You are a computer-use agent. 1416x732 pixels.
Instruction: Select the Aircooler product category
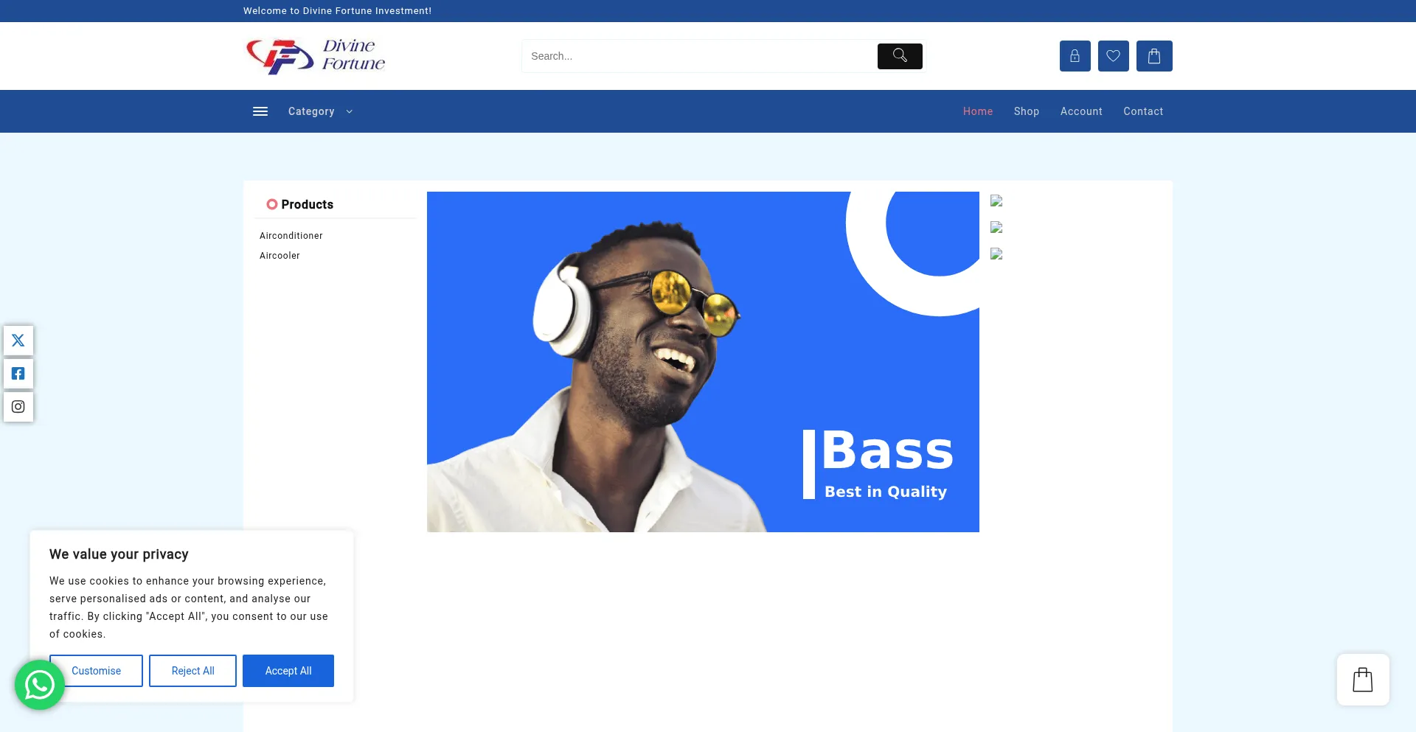[x=280, y=256]
